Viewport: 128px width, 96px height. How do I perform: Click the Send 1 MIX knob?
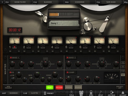pos(22,64)
